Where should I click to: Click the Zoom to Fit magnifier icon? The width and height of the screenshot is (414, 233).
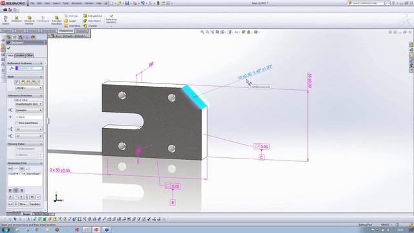(202, 32)
